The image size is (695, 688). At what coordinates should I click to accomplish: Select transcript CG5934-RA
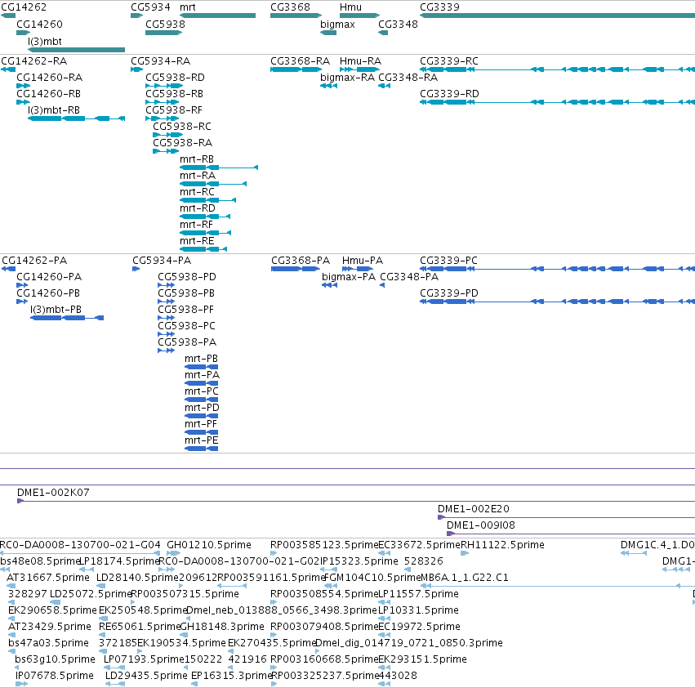point(136,69)
